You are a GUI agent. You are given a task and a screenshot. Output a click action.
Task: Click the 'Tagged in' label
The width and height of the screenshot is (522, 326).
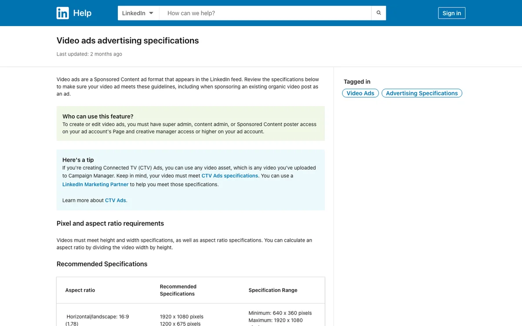click(357, 82)
